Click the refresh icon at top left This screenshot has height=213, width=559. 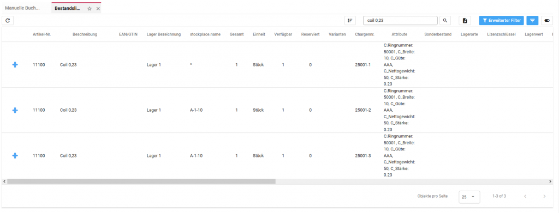click(x=8, y=21)
